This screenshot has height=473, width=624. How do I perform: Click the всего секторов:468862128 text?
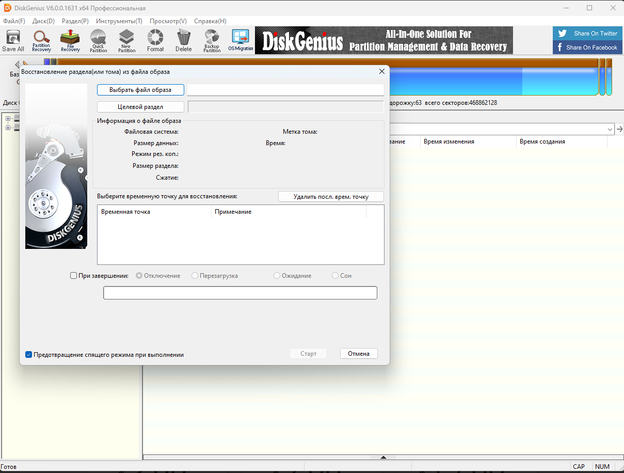coord(461,103)
